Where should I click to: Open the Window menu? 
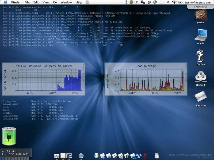coord(66,2)
